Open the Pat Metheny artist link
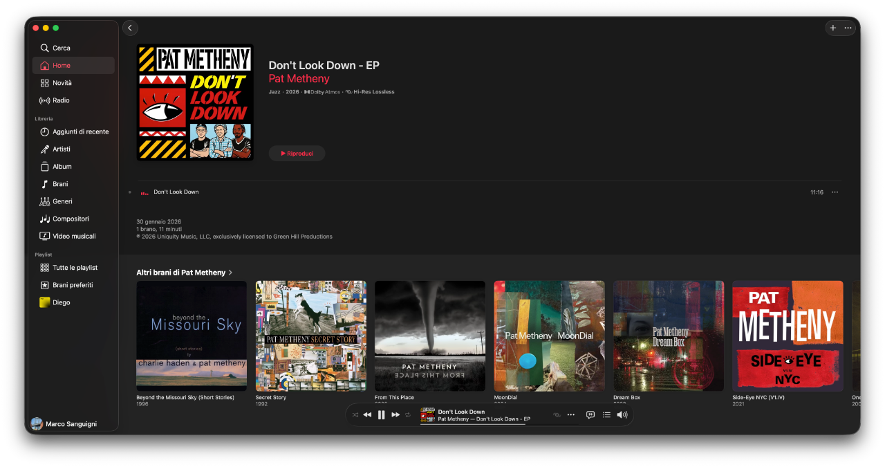 click(x=299, y=79)
